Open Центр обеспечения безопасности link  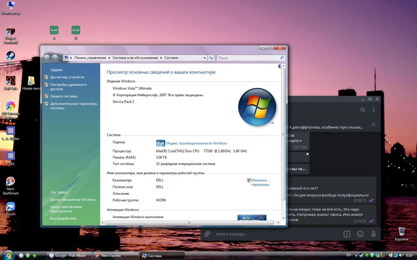point(66,209)
